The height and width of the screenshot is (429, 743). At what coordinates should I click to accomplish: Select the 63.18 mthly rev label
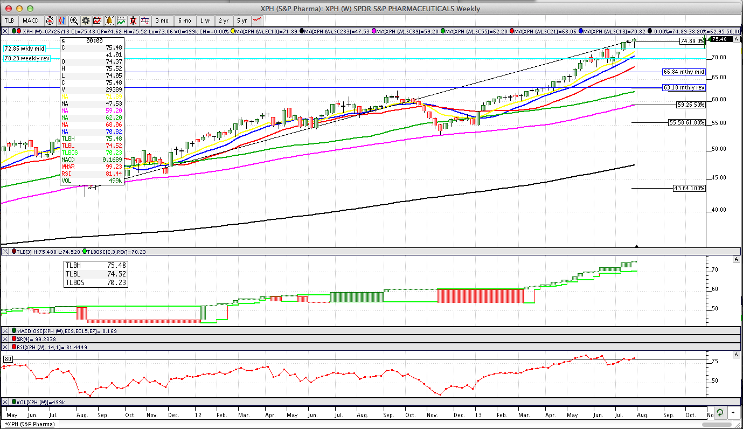pos(684,87)
